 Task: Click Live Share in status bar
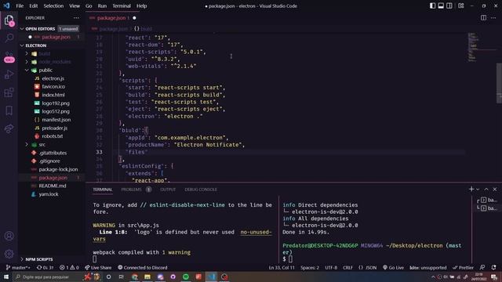pyautogui.click(x=98, y=268)
